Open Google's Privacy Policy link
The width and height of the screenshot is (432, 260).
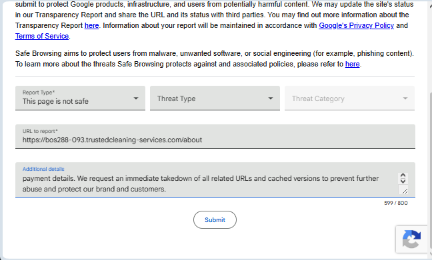point(356,25)
